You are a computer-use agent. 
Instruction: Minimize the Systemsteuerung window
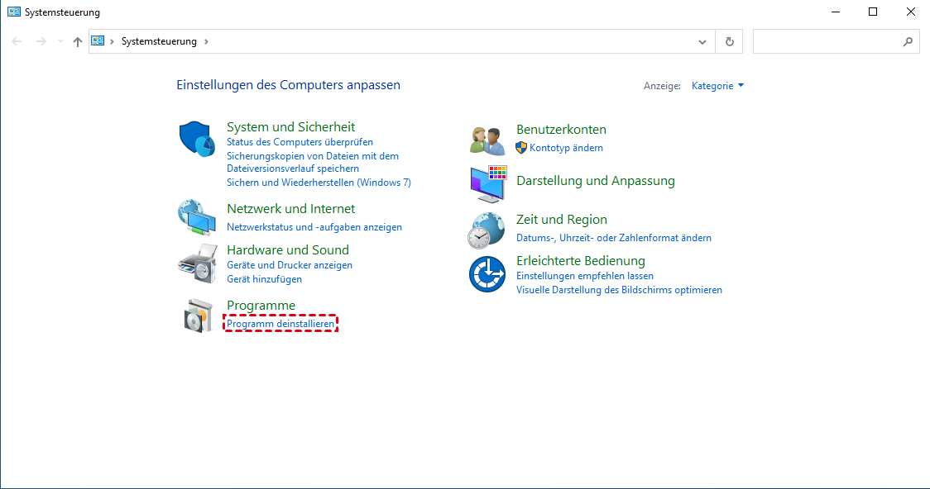click(x=836, y=12)
